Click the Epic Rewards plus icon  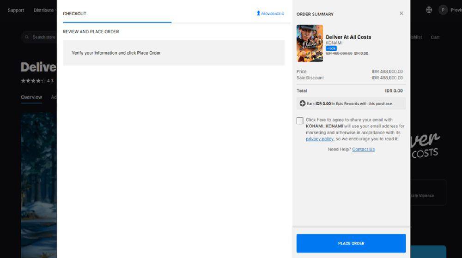pos(302,103)
